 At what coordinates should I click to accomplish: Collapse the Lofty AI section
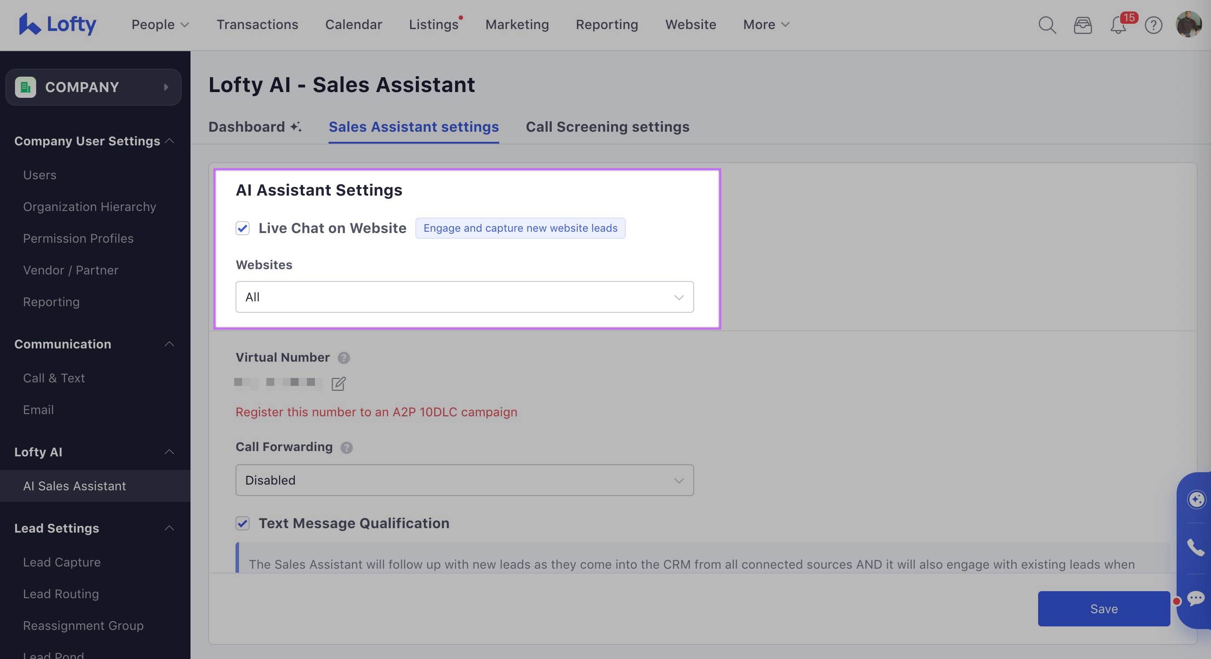pyautogui.click(x=170, y=452)
